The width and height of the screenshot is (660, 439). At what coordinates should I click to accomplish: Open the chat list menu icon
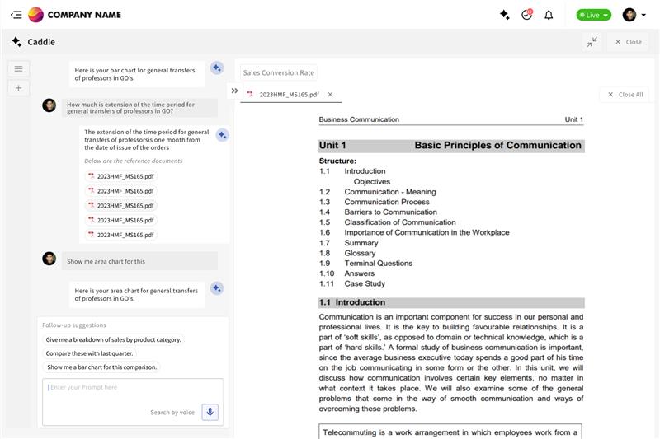pos(18,68)
